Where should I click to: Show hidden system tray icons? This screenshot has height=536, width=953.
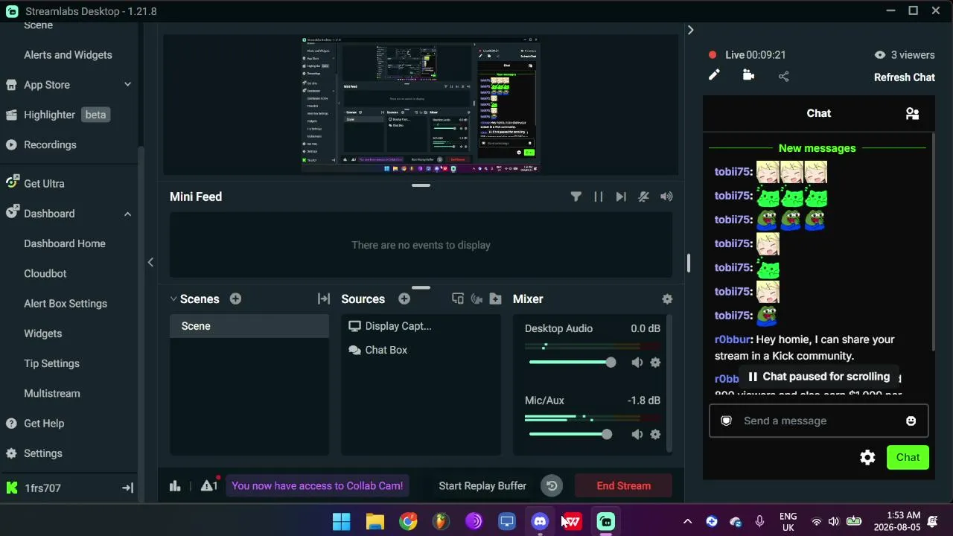click(x=687, y=521)
